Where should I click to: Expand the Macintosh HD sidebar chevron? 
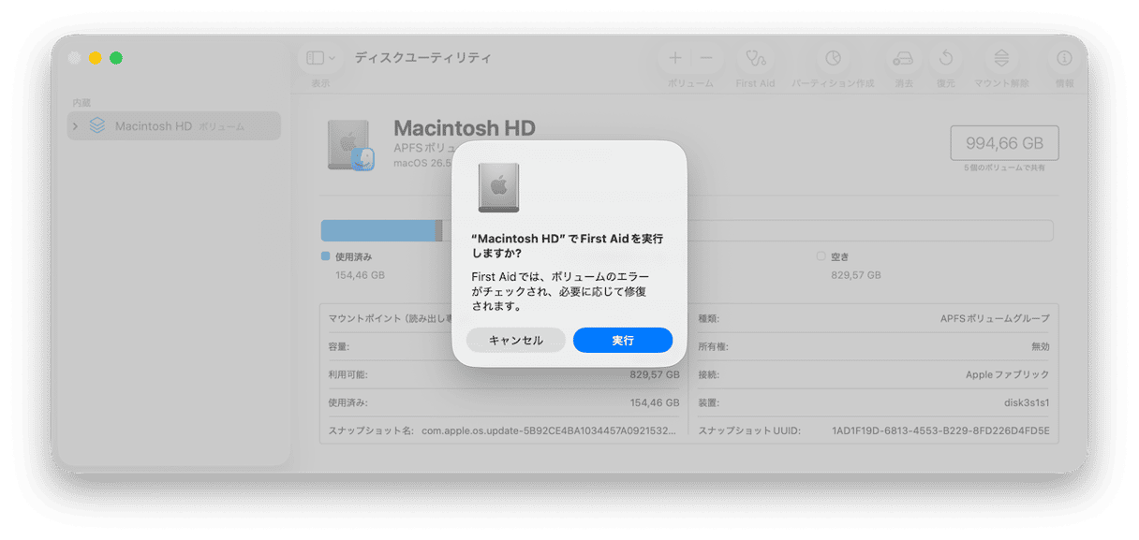coord(76,126)
